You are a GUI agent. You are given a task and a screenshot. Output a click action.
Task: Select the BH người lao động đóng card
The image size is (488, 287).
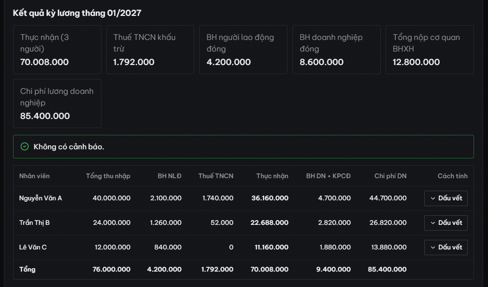243,50
